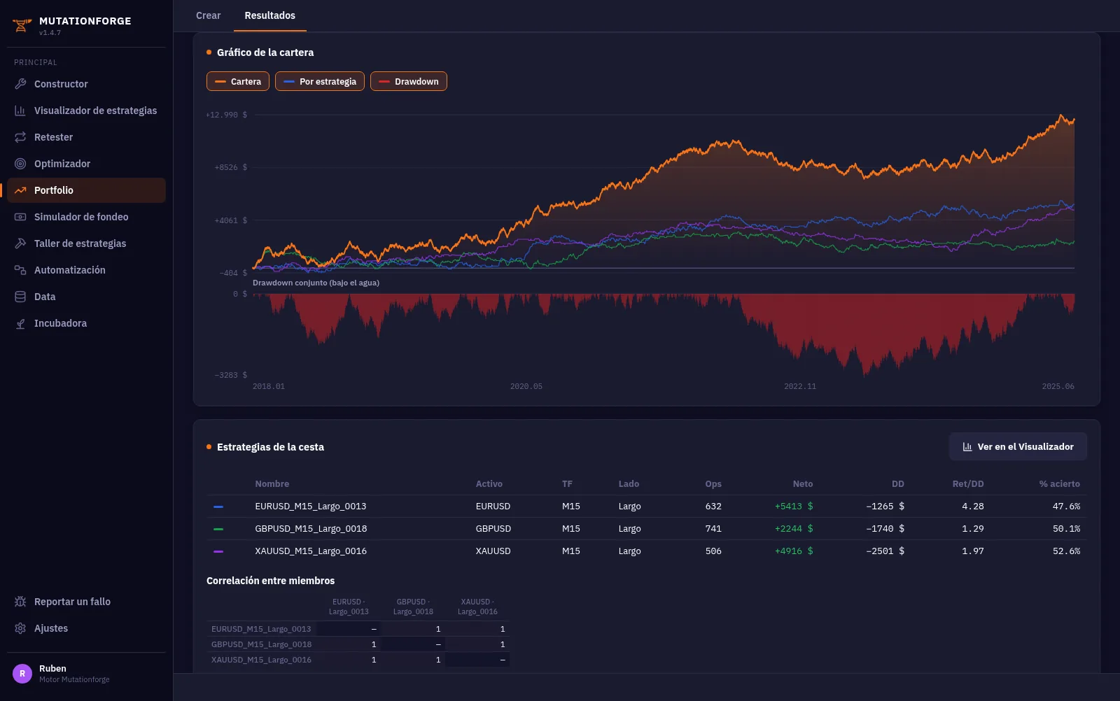Click the 741 operations count
Screen dimensions: 1120x701
pos(713,529)
